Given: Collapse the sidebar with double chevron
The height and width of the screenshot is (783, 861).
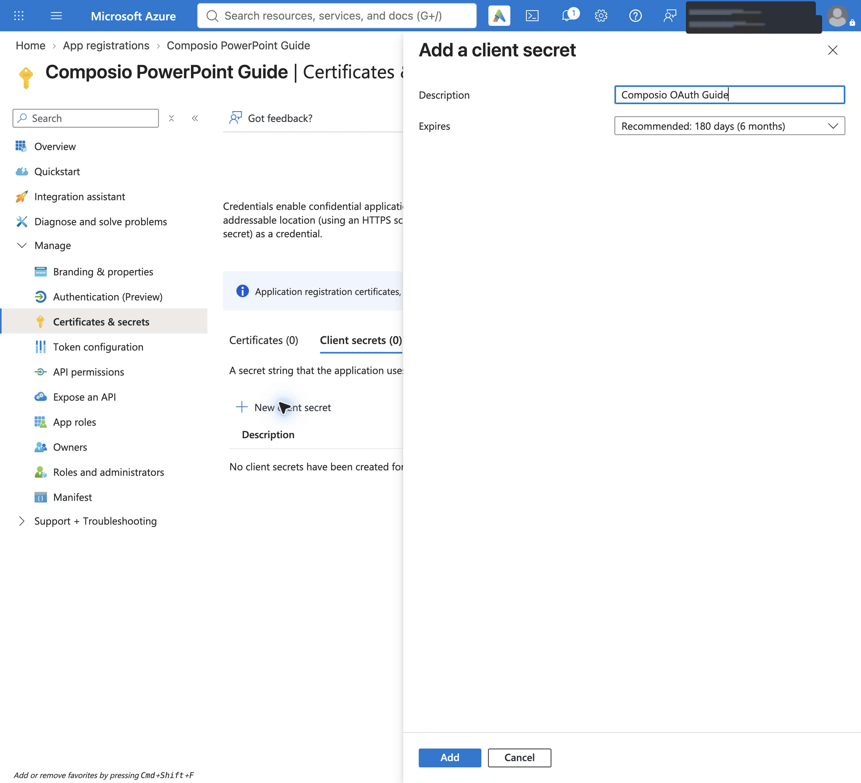Looking at the screenshot, I should [x=195, y=118].
